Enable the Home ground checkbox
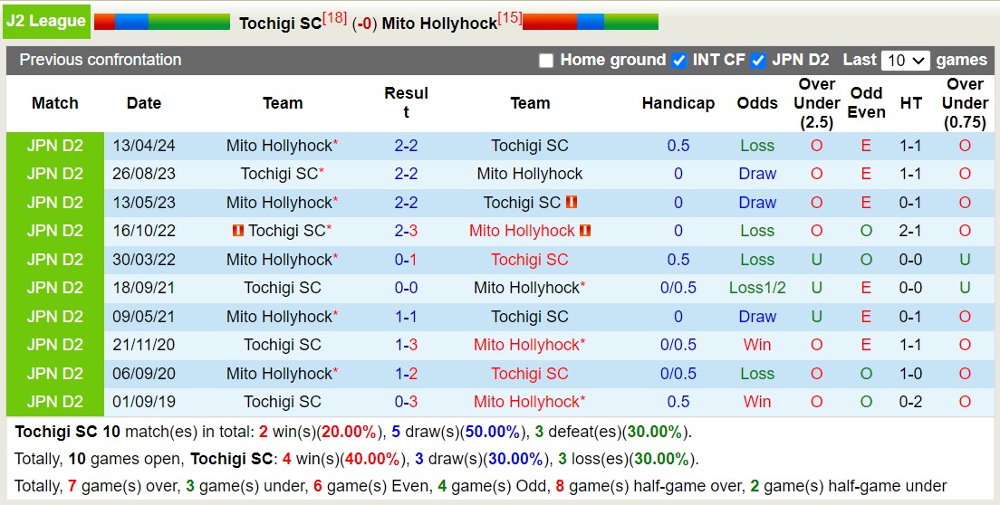 point(545,61)
